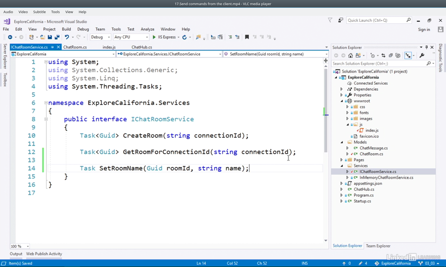Open the Analyze menu

(x=147, y=29)
